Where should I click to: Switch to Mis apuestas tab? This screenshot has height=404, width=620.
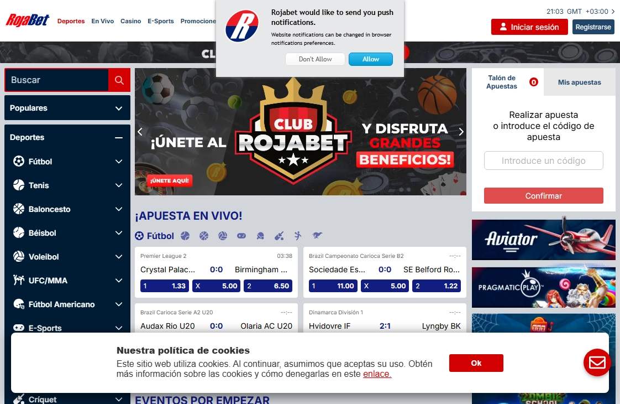579,82
